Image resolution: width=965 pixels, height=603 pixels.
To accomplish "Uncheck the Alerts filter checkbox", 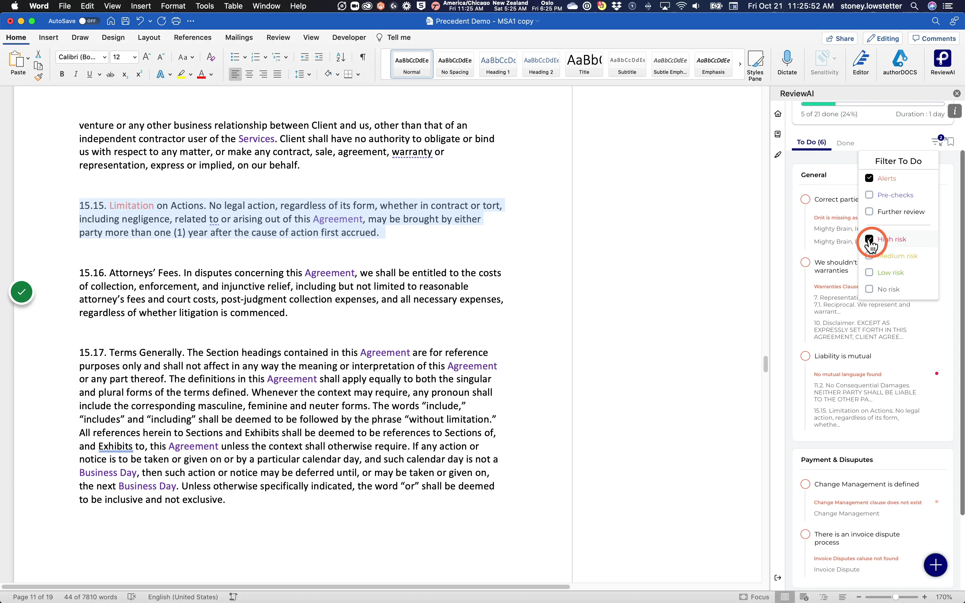I will (x=869, y=178).
